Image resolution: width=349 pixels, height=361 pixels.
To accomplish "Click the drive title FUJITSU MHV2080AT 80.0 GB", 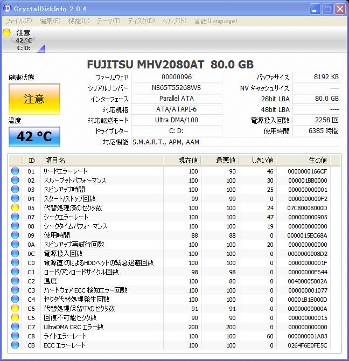I will pos(170,65).
